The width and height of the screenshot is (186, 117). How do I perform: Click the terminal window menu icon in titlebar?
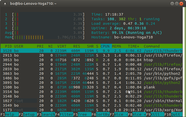(5, 4)
